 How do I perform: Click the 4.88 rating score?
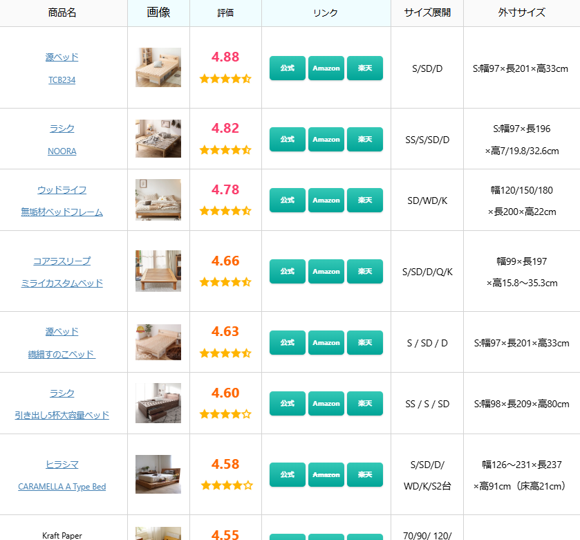click(225, 57)
